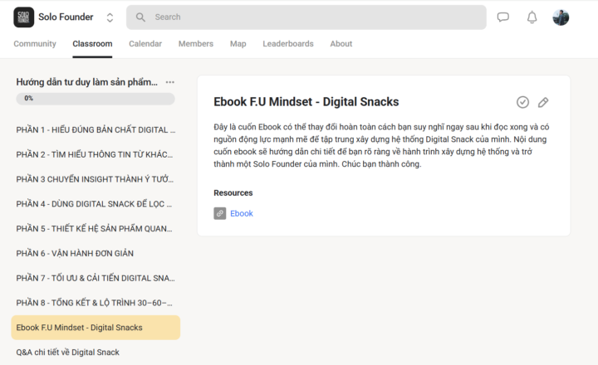The image size is (598, 365).
Task: Select the Classroom tab
Action: click(92, 44)
